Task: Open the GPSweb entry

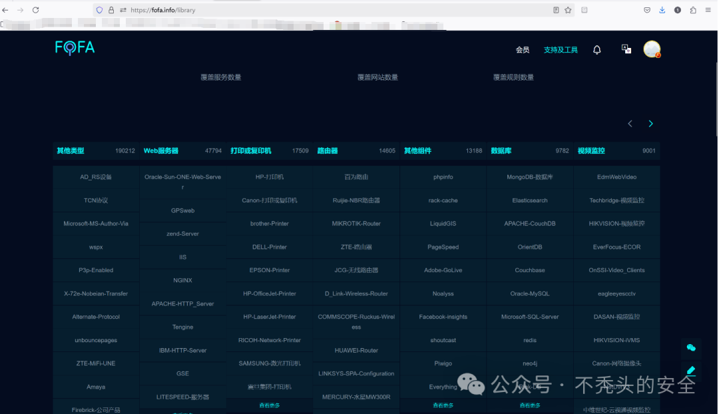Action: coord(182,211)
